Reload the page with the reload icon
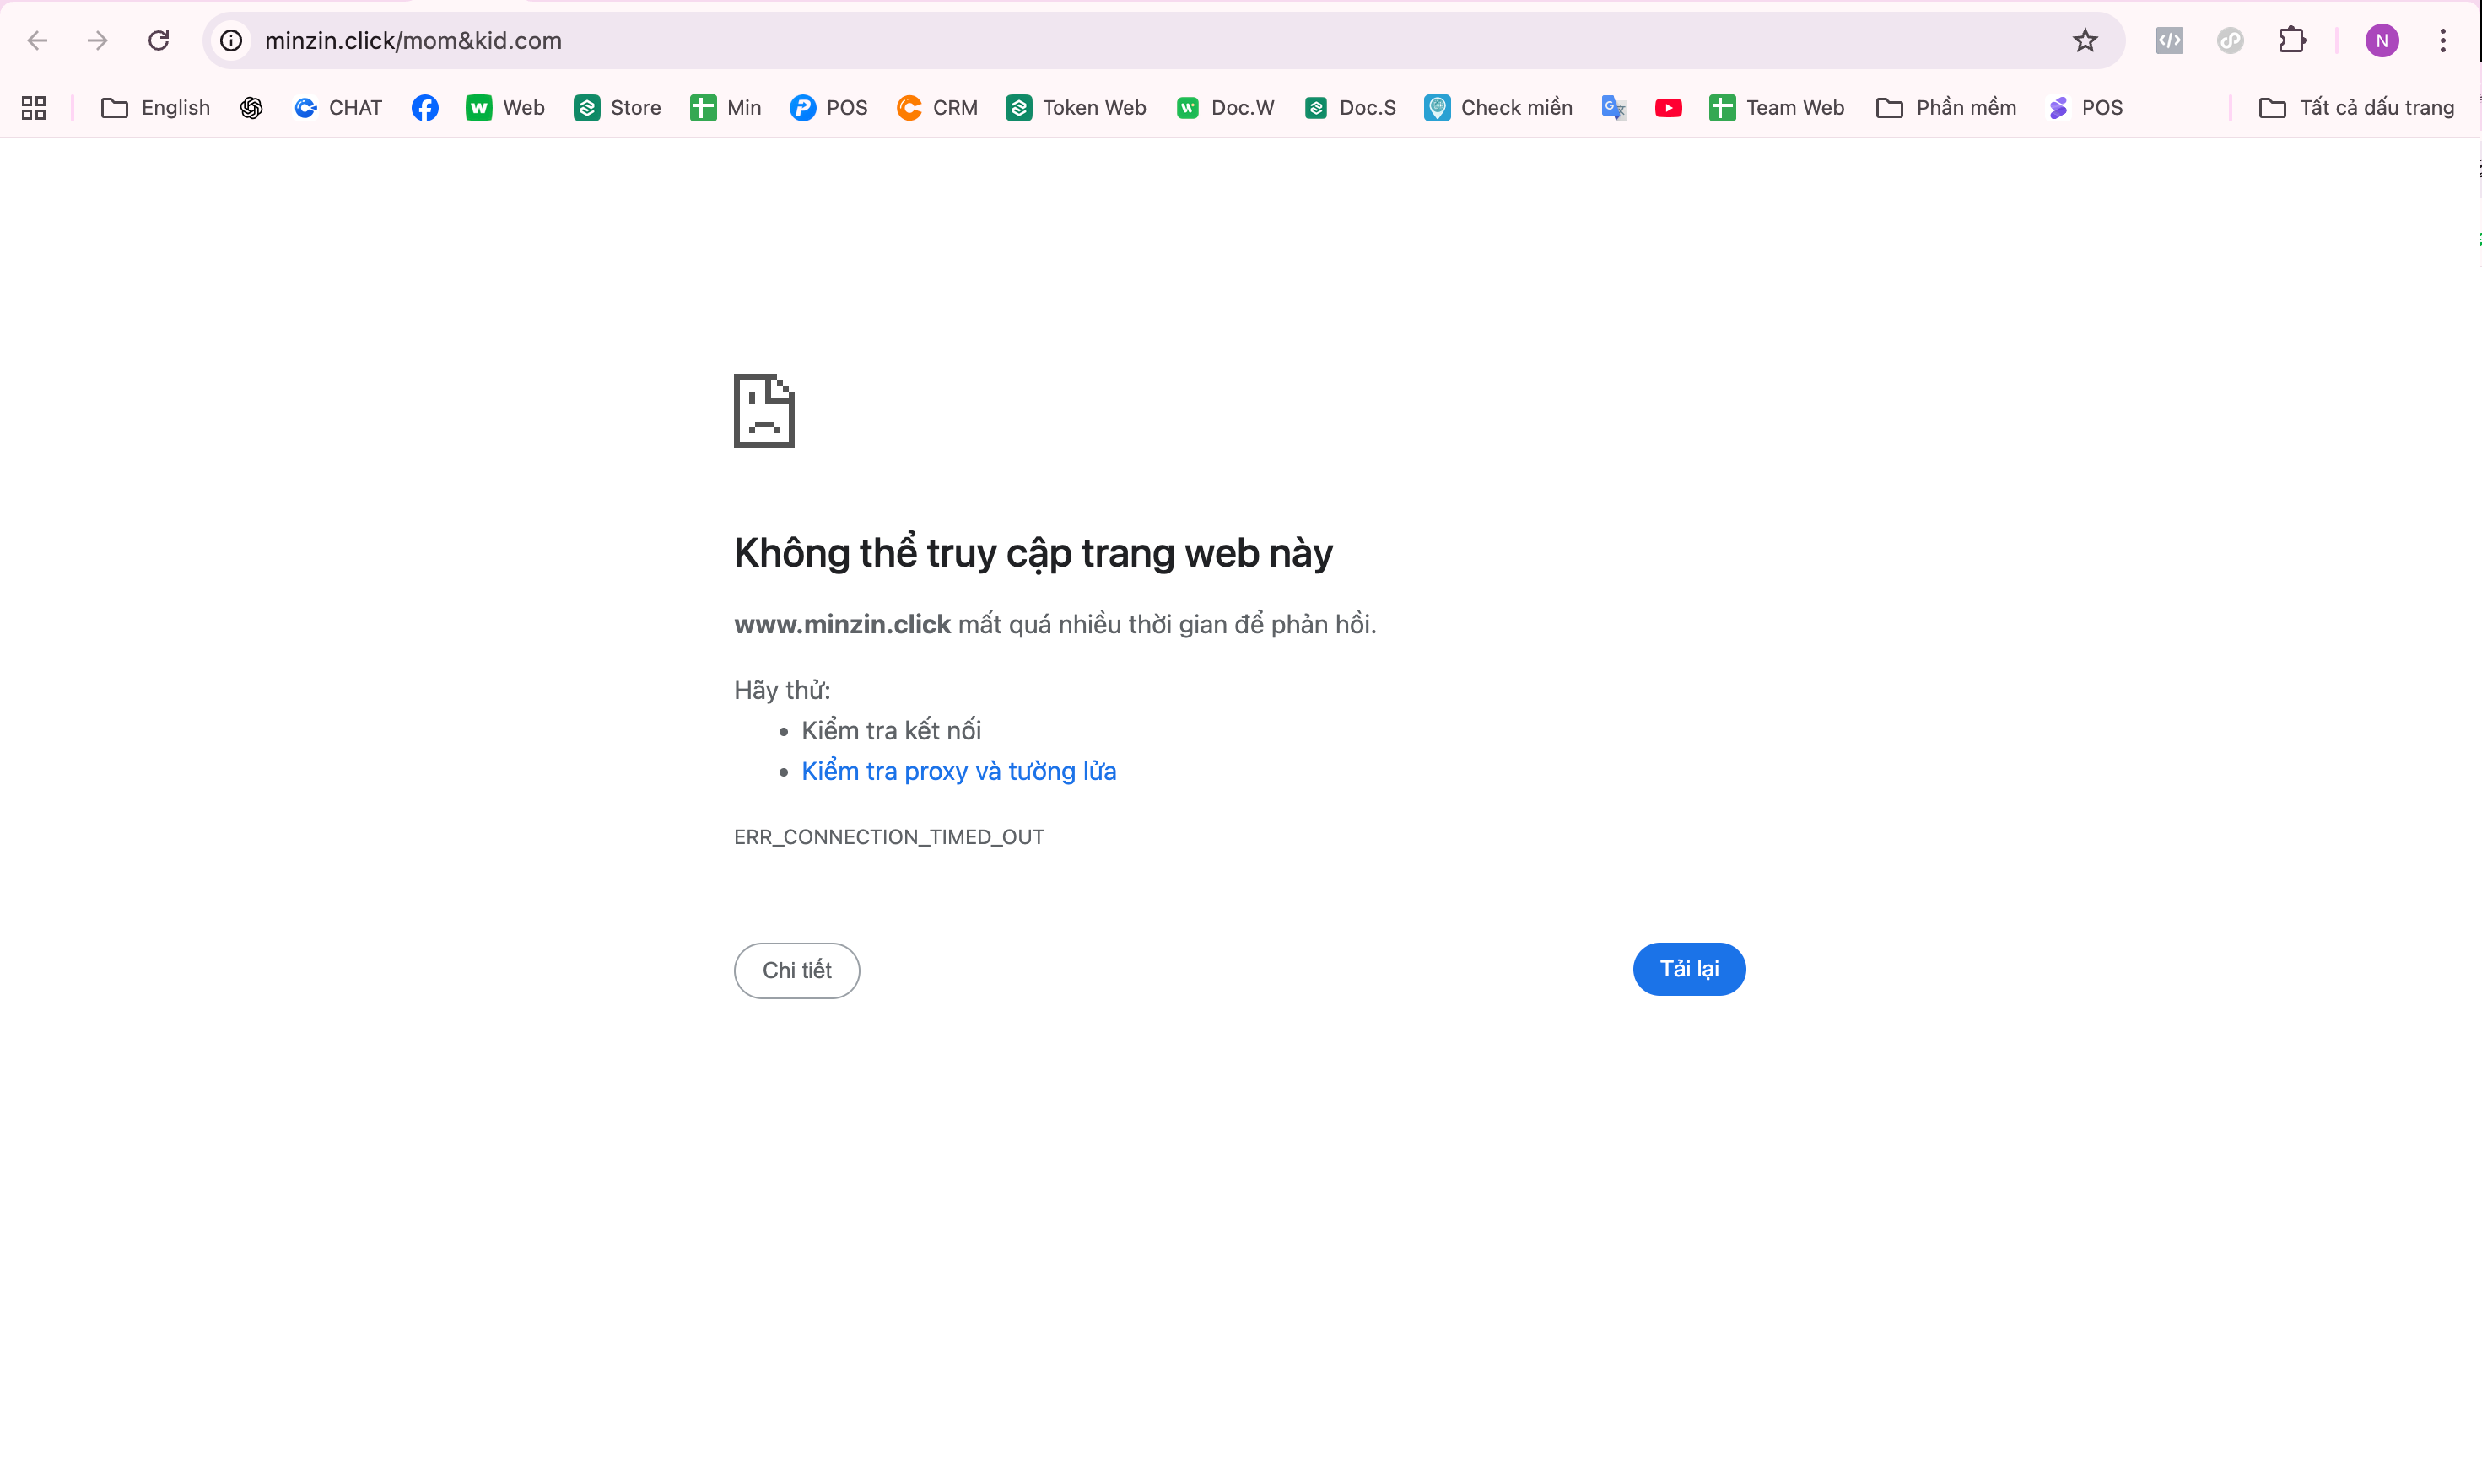Viewport: 2482px width, 1484px height. [158, 40]
